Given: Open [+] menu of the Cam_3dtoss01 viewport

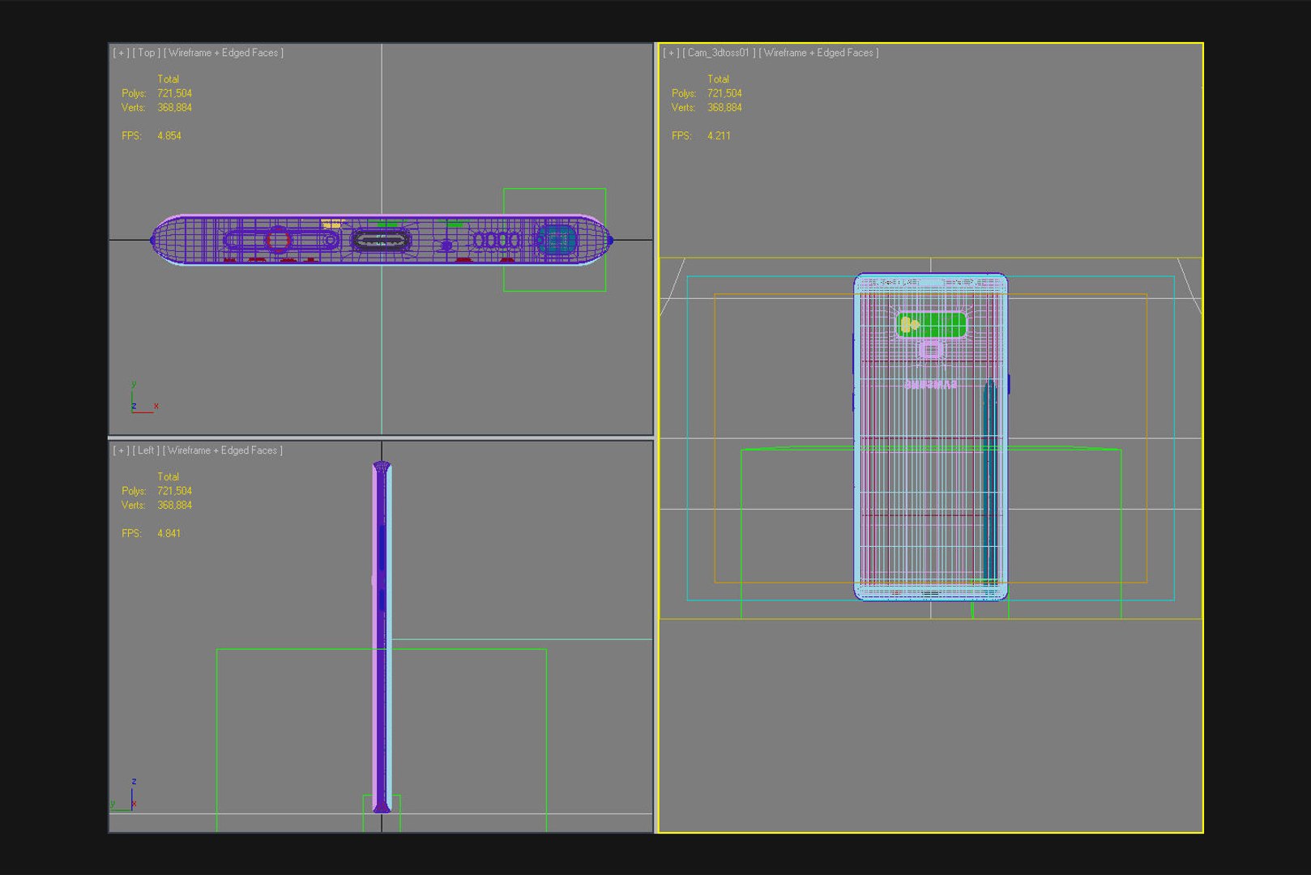Looking at the screenshot, I should 671,53.
